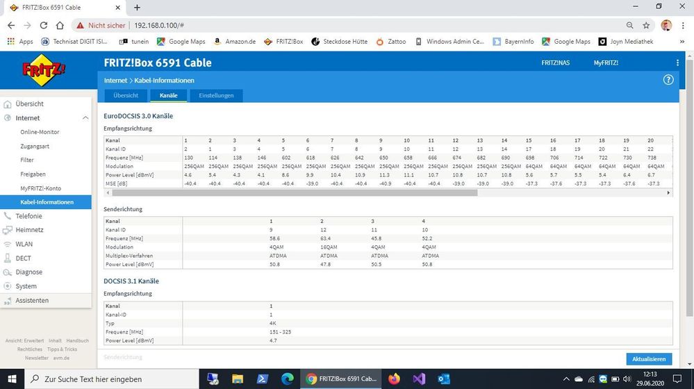Open the avm.de footer link

tap(61, 358)
